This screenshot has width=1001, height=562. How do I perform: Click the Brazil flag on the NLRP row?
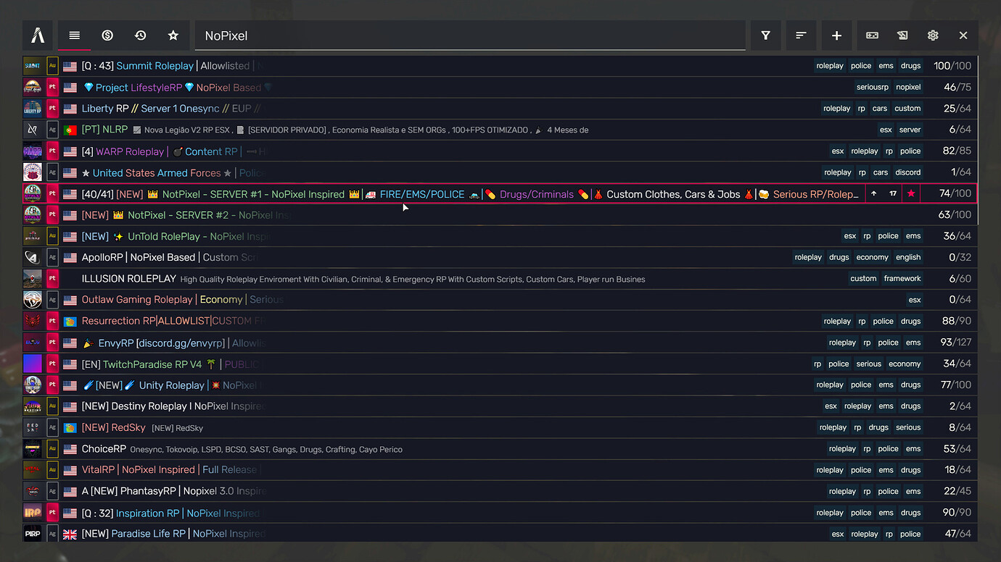pos(69,130)
